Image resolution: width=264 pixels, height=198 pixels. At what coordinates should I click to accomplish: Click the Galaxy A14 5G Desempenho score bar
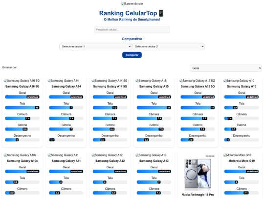tap(110, 140)
